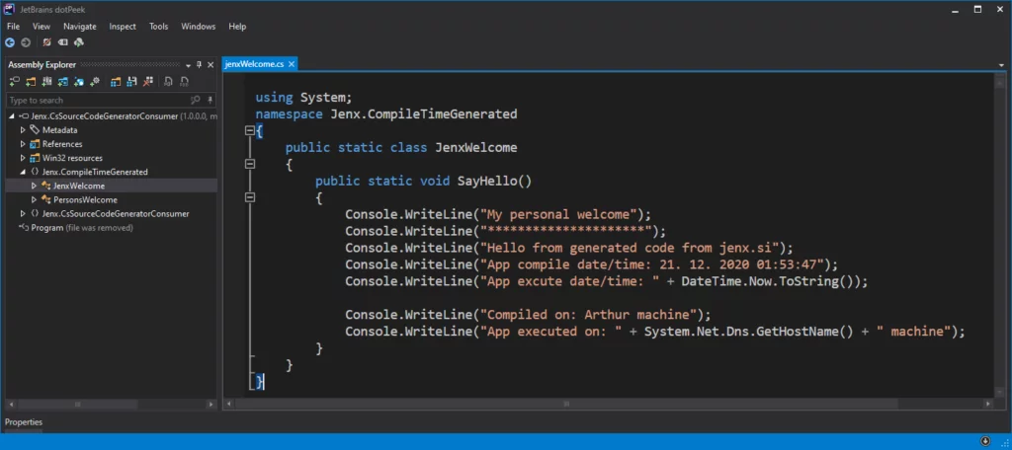Collapse the SayHello method code fold marker
This screenshot has height=450, width=1012.
point(250,197)
